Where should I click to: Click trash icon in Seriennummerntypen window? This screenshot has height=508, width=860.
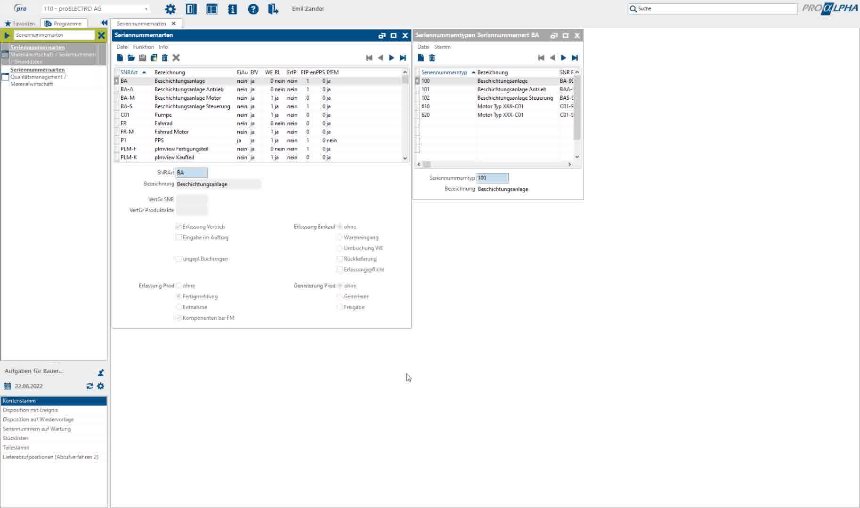click(x=432, y=58)
